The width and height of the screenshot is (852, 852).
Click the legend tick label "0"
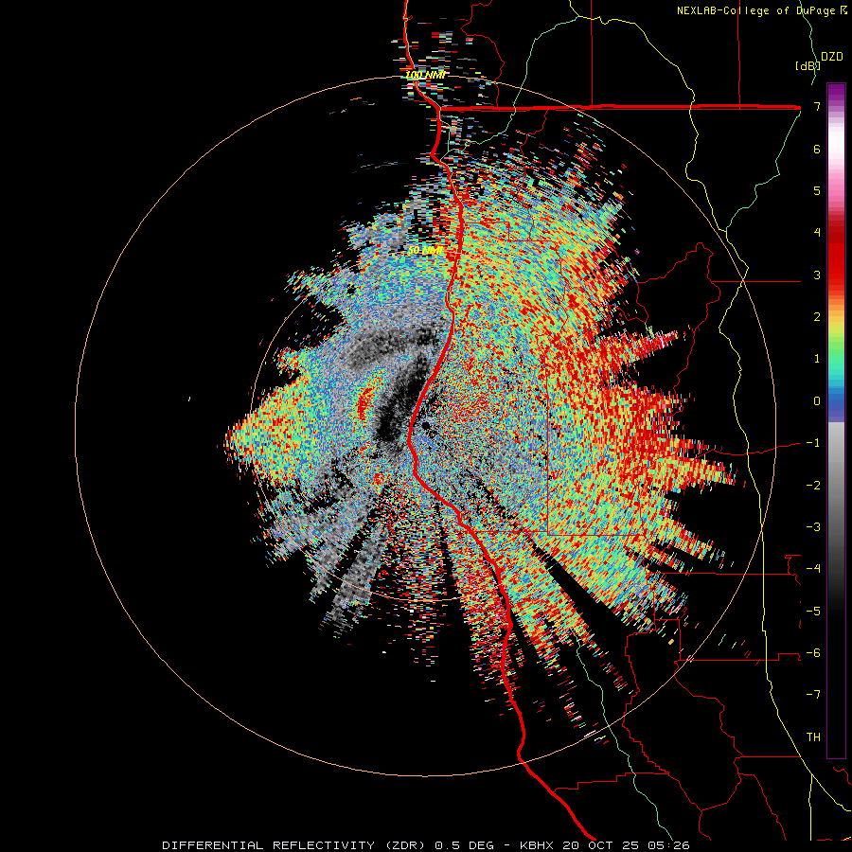click(x=817, y=401)
